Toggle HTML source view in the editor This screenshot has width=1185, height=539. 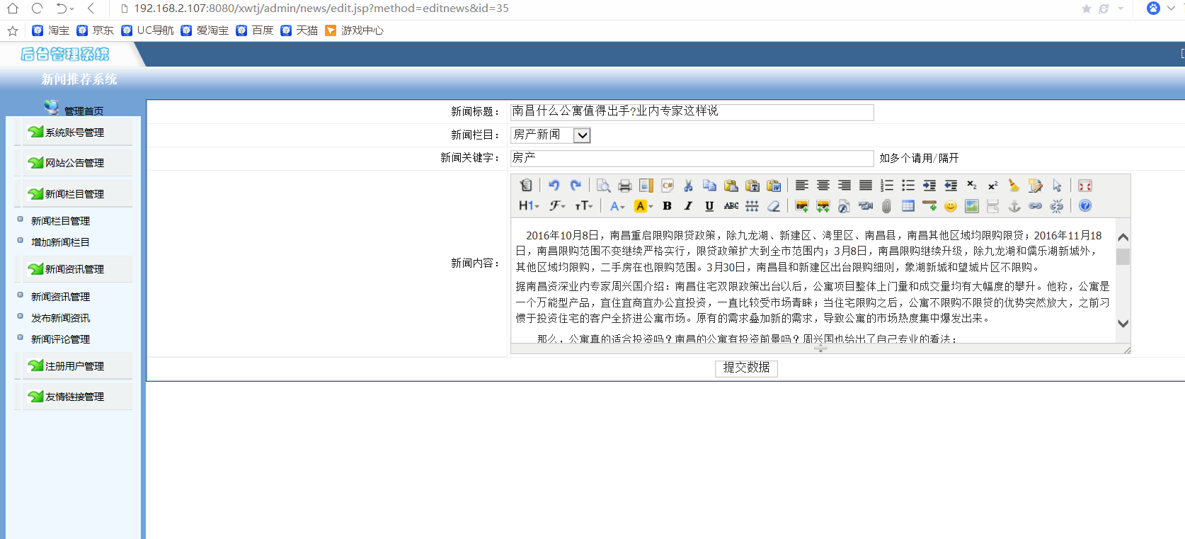click(x=526, y=186)
